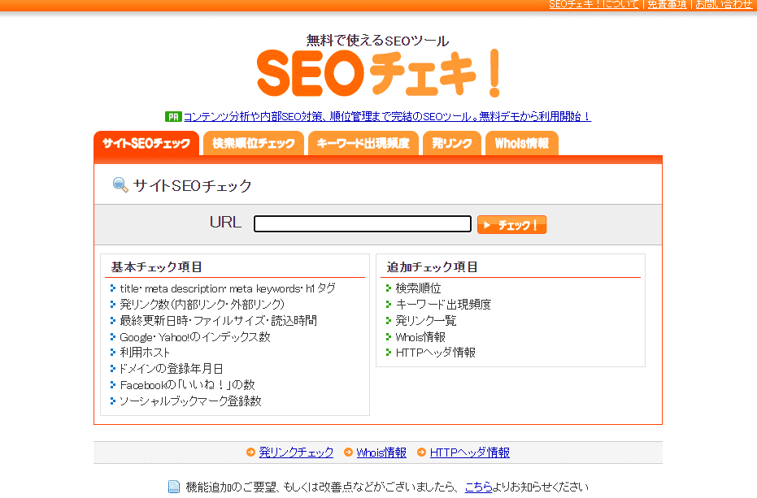This screenshot has height=498, width=757.
Task: Click the 追加チェック項目 heading
Action: pos(432,266)
